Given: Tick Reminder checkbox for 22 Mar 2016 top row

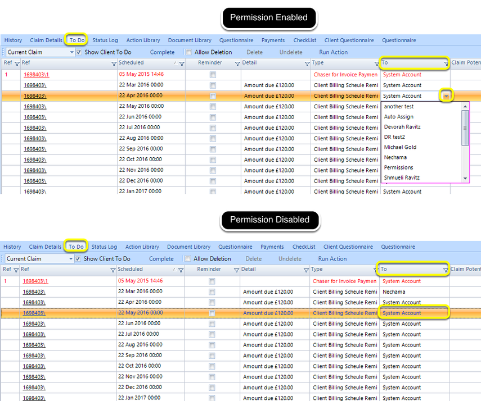Looking at the screenshot, I should (213, 85).
